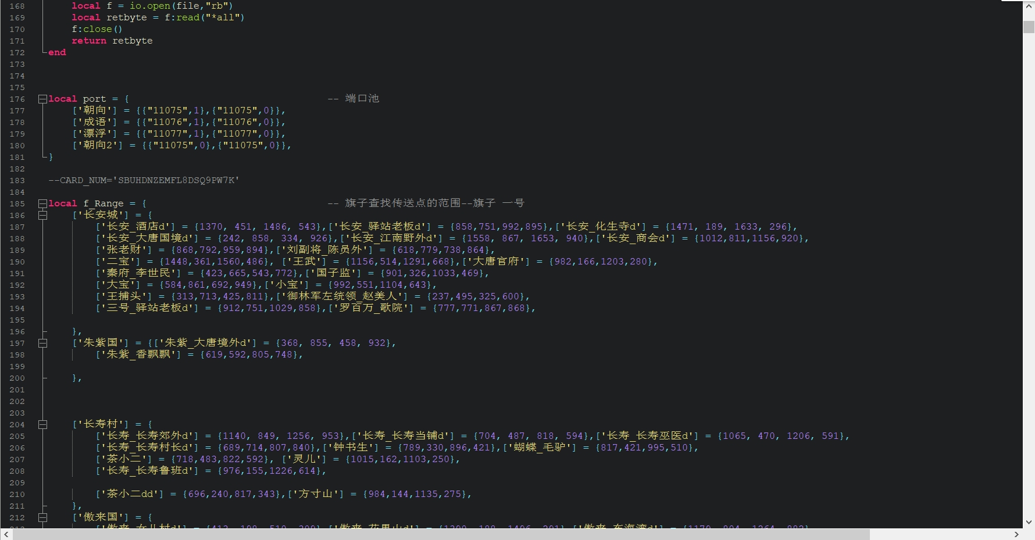
Task: Click the vertical scrollbar up arrow
Action: point(1029,6)
